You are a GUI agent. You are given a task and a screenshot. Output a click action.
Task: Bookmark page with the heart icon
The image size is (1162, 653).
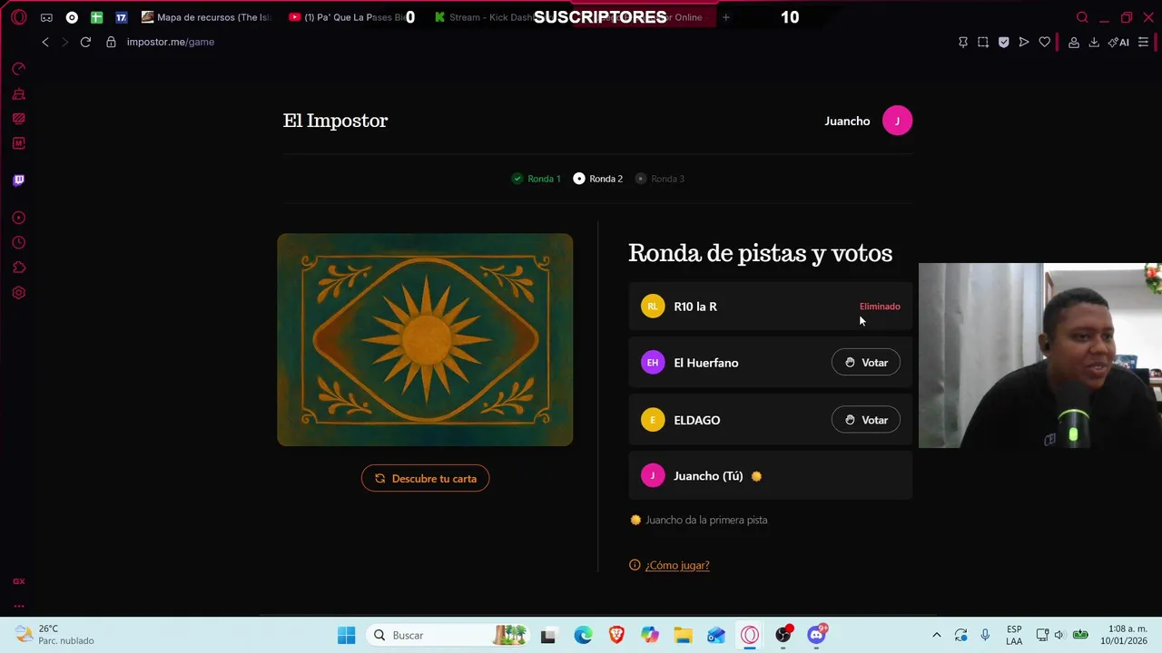1045,42
